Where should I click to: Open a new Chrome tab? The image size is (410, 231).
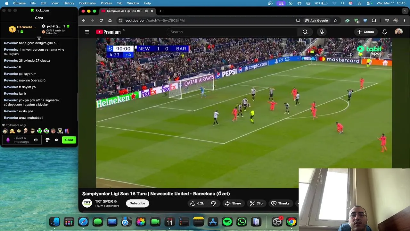click(161, 11)
